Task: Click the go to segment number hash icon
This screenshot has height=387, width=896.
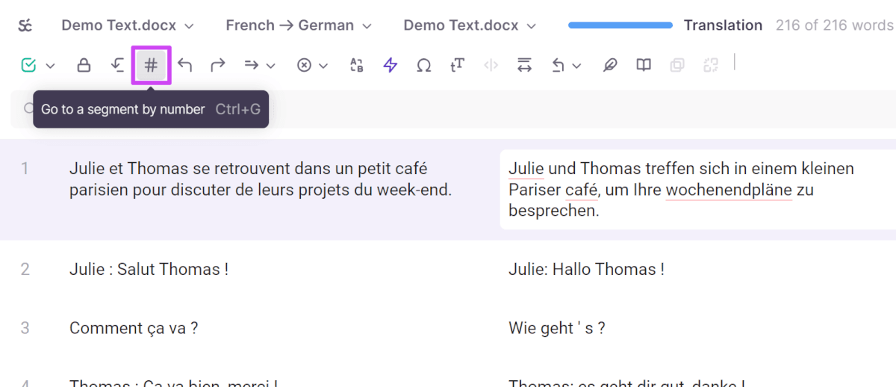Action: click(x=151, y=65)
